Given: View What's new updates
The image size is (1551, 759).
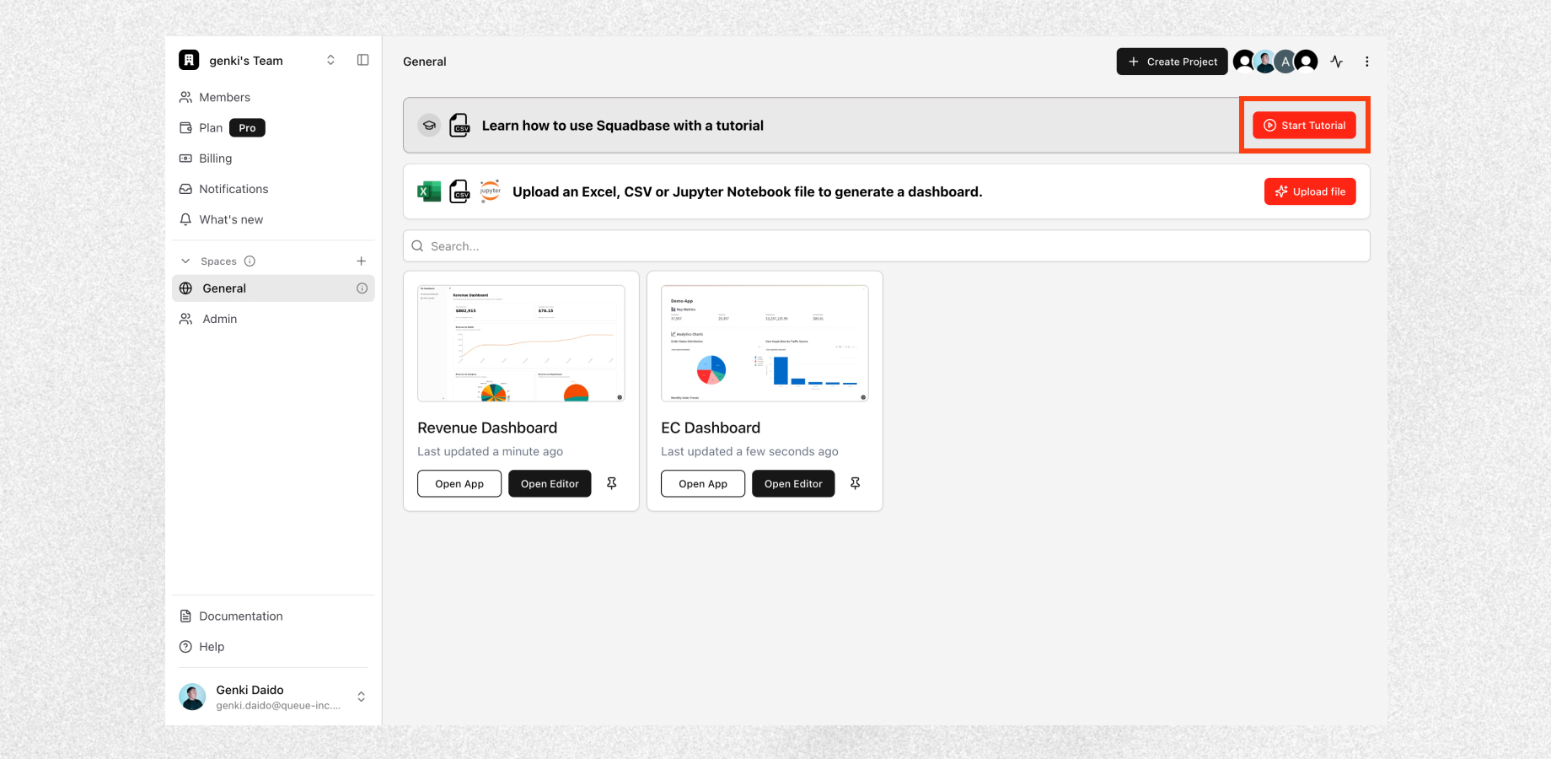Looking at the screenshot, I should [x=273, y=219].
